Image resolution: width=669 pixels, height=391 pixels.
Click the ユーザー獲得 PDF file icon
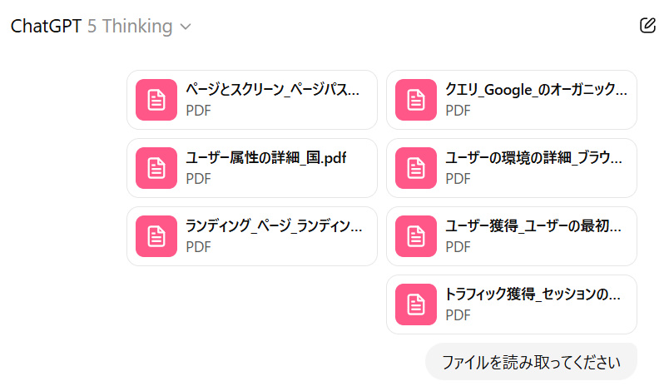pyautogui.click(x=416, y=236)
